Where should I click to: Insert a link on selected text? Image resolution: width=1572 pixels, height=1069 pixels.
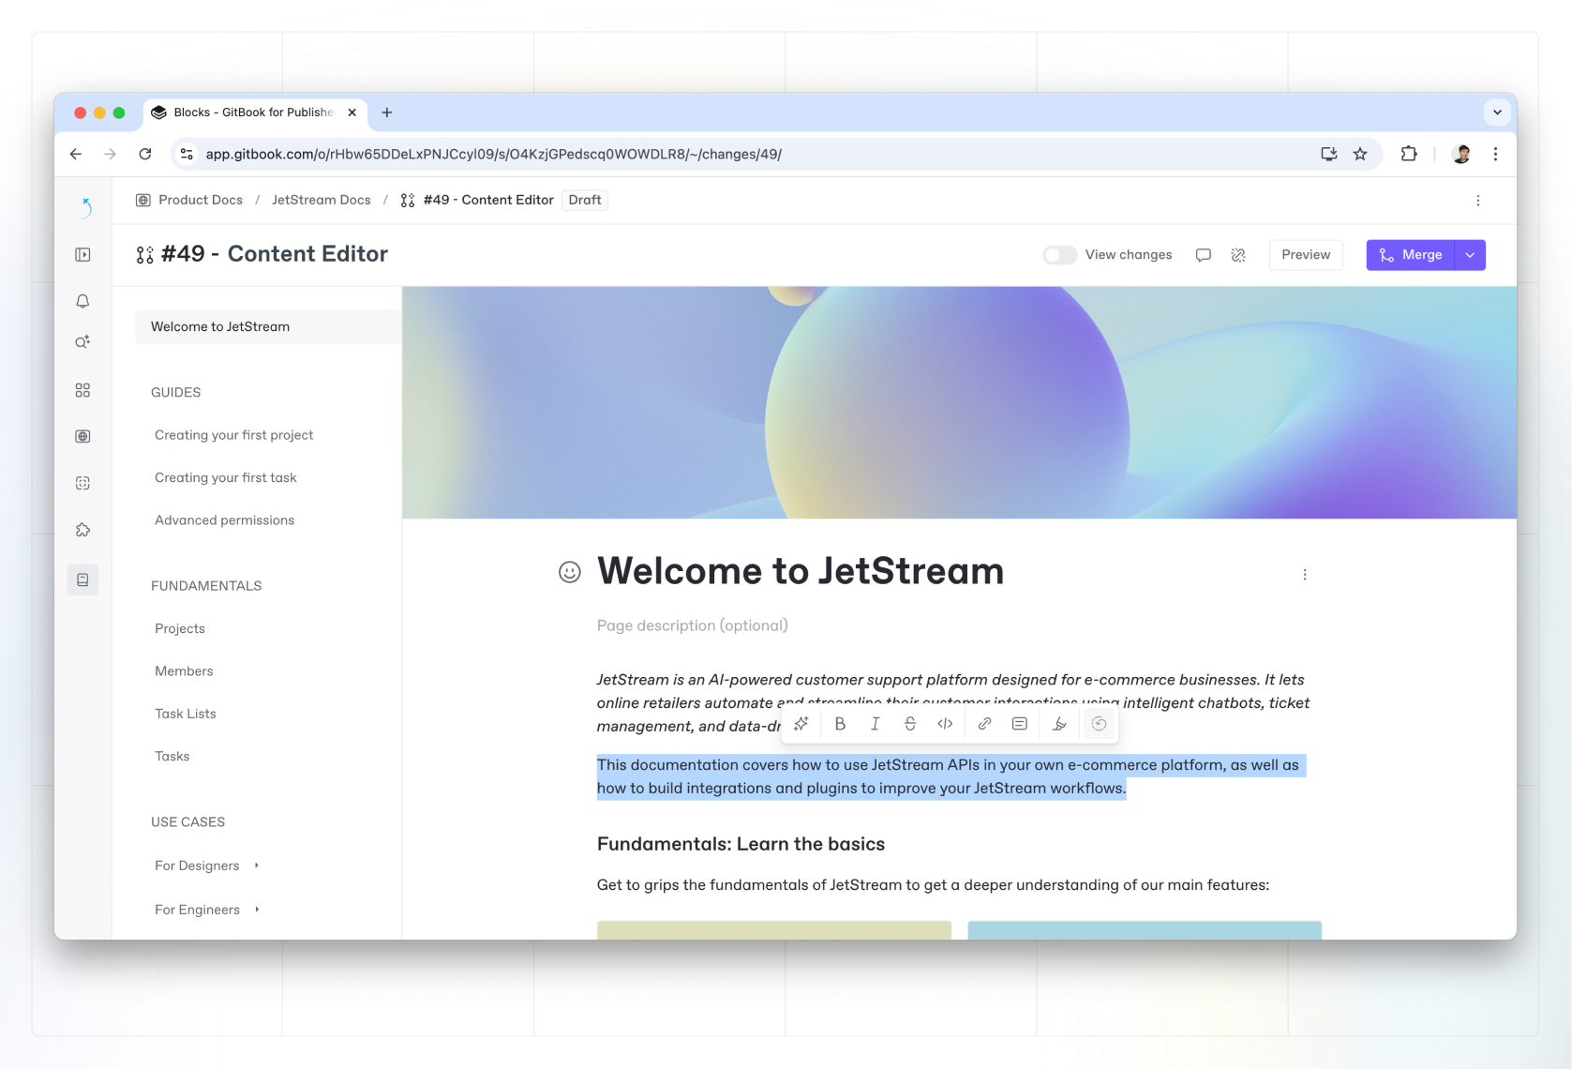[x=984, y=724]
